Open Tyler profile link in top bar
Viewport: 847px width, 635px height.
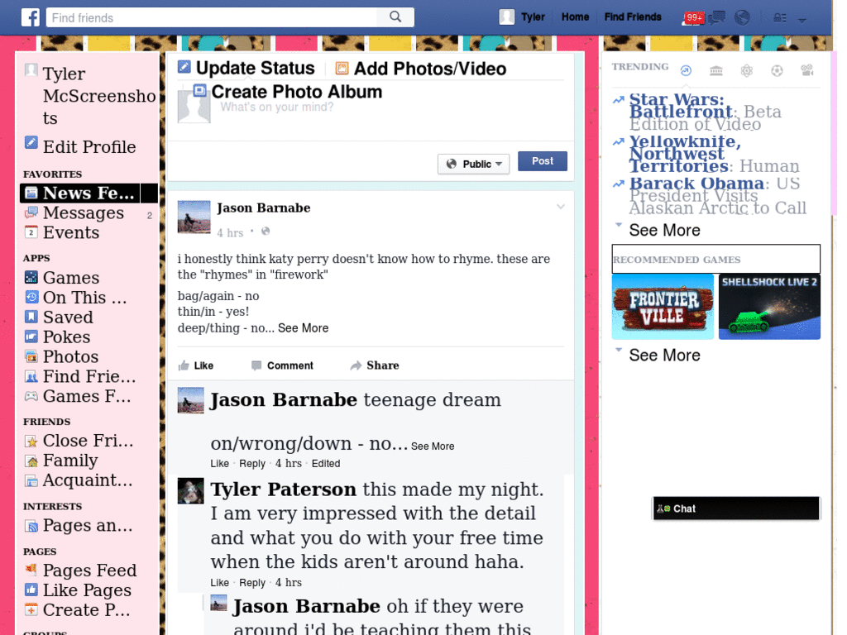(533, 17)
